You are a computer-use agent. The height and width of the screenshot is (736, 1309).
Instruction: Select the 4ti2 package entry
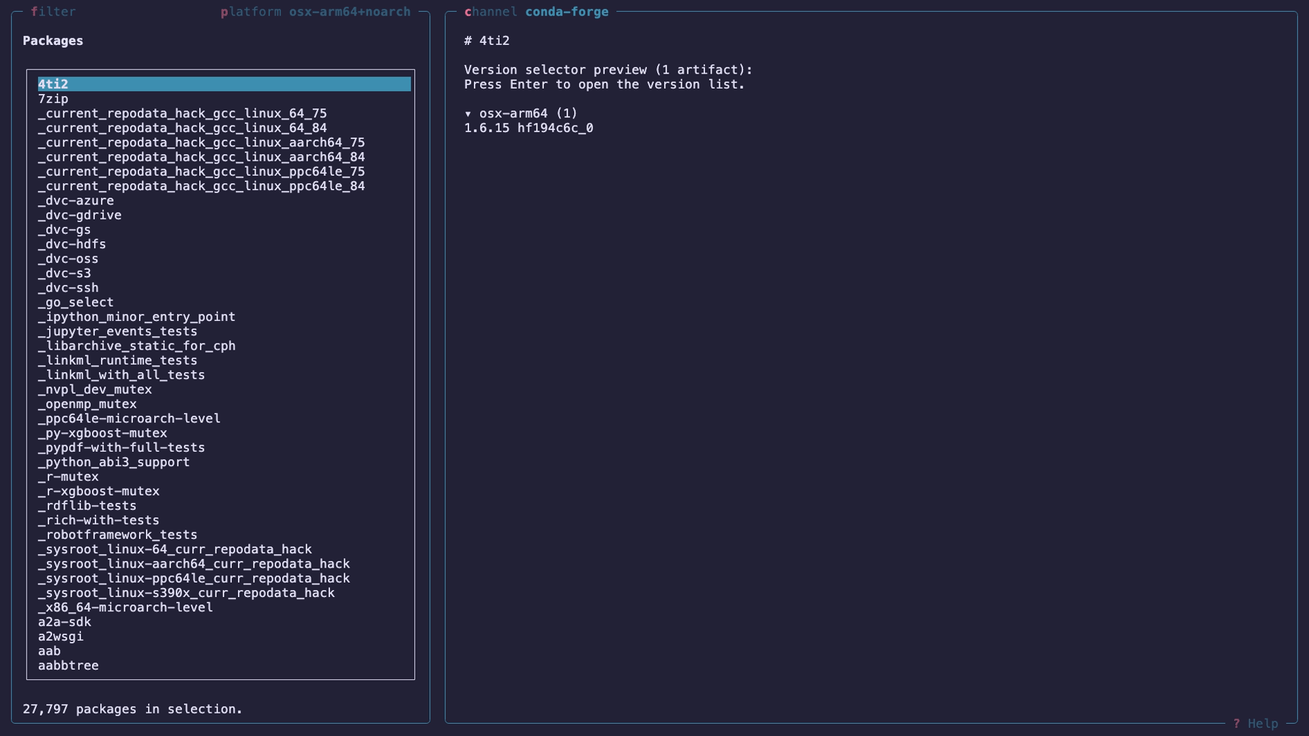pyautogui.click(x=55, y=84)
